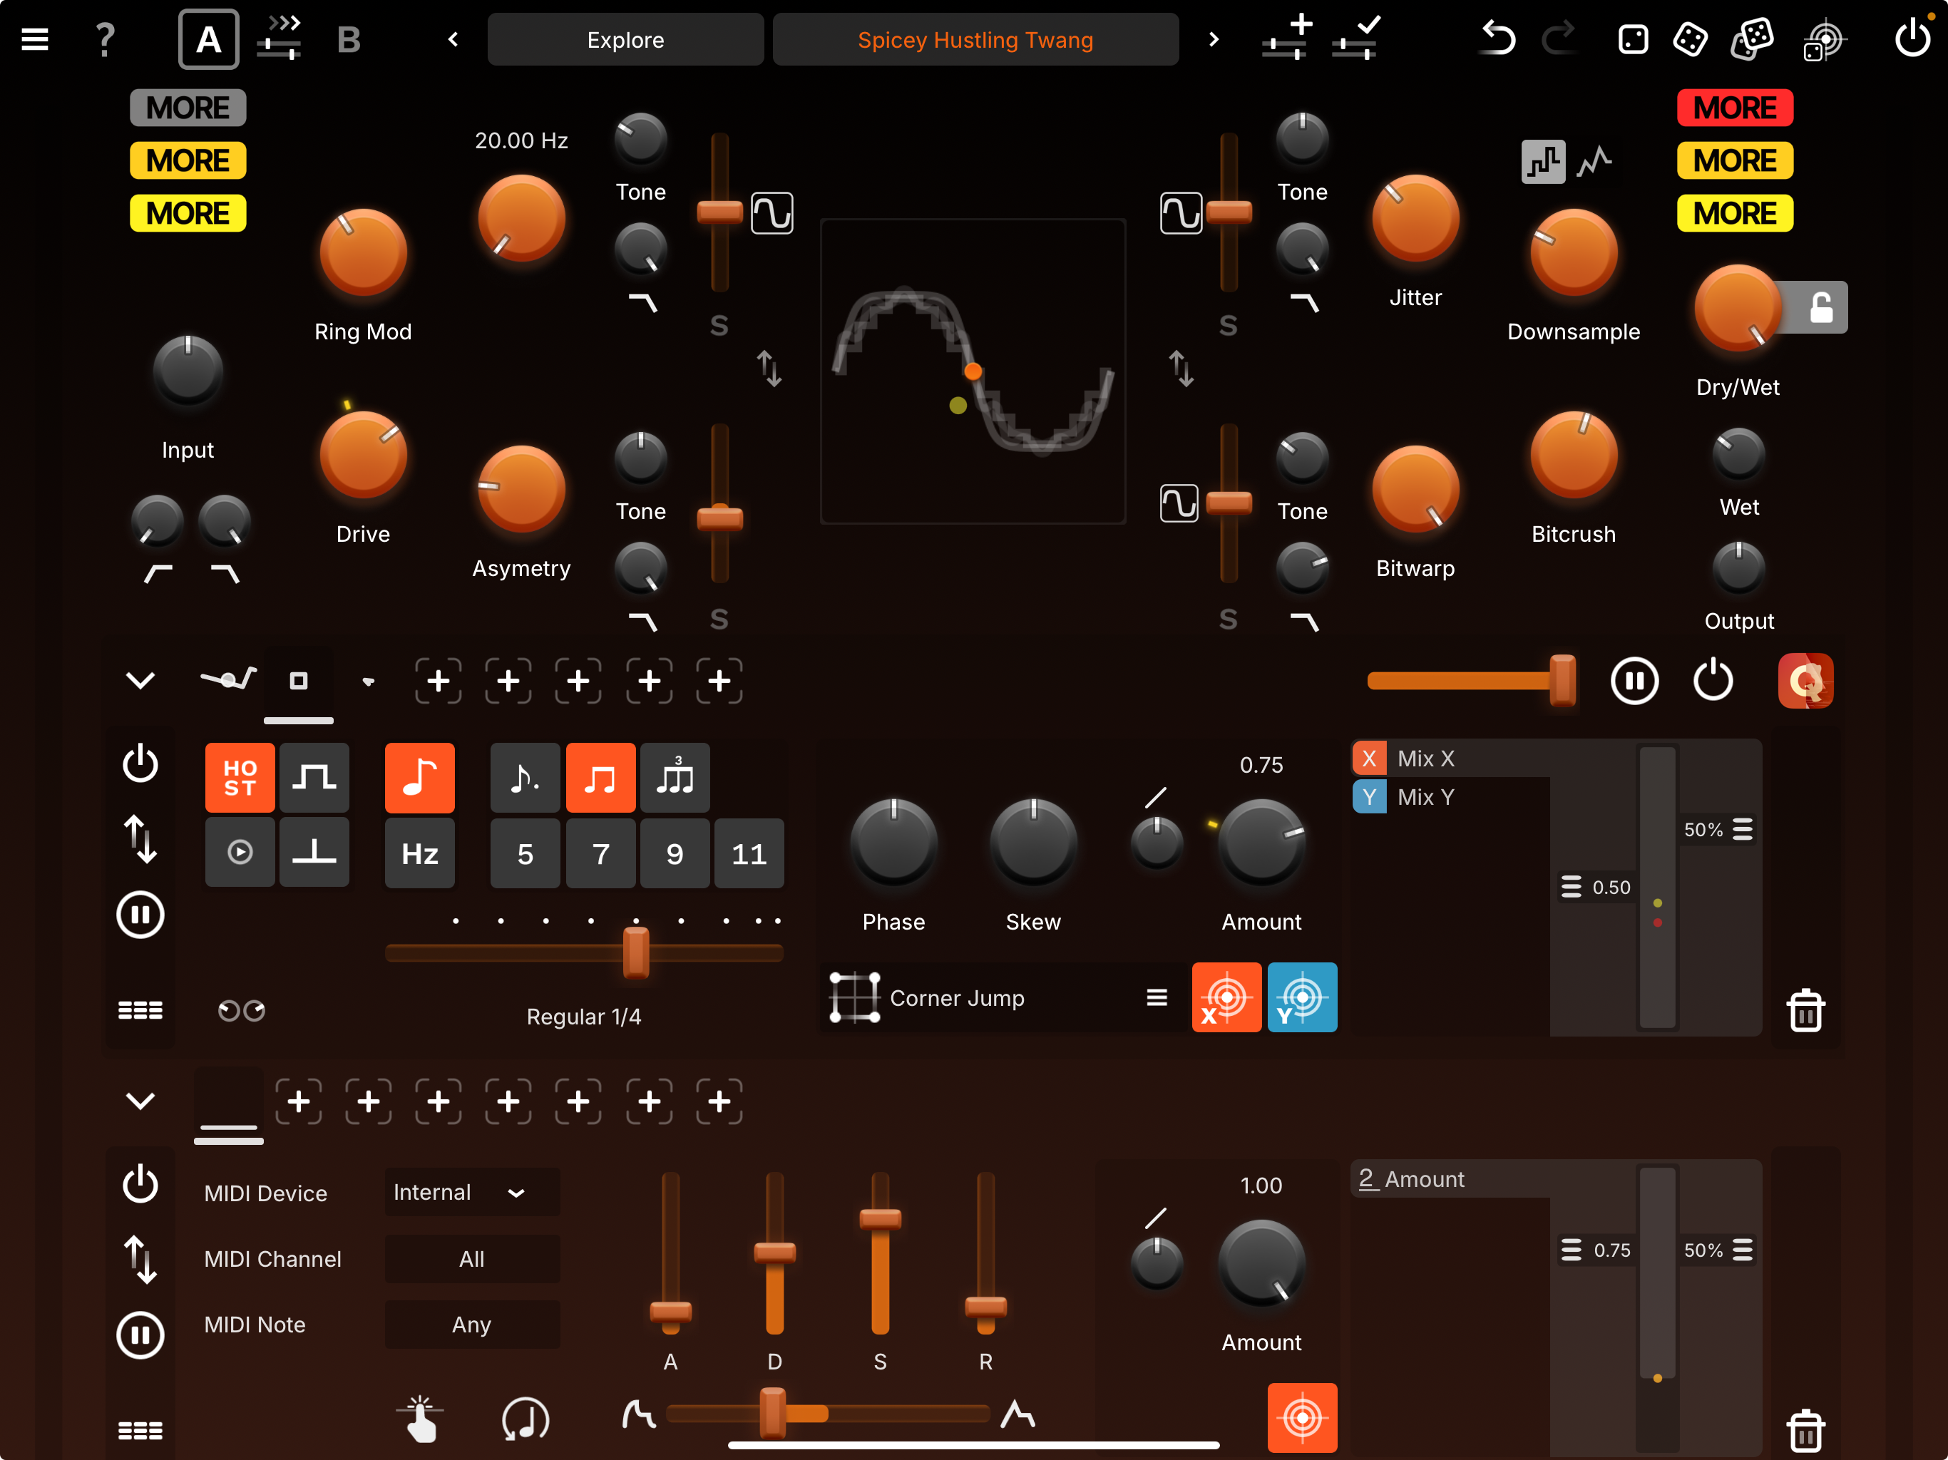Delete the LFO modulator with trash icon
The height and width of the screenshot is (1460, 1948).
[1805, 1010]
